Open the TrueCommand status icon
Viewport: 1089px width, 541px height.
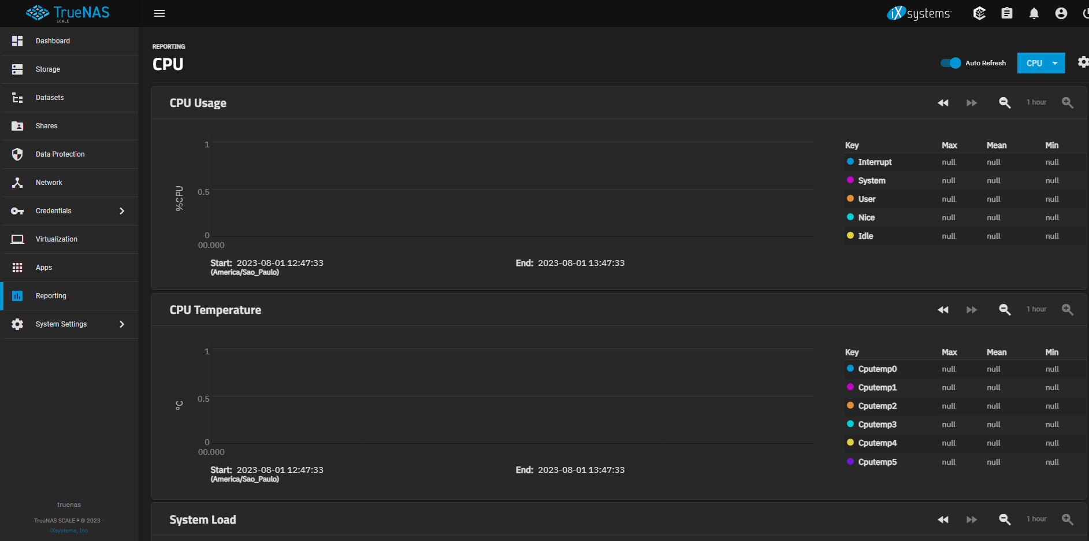tap(979, 13)
